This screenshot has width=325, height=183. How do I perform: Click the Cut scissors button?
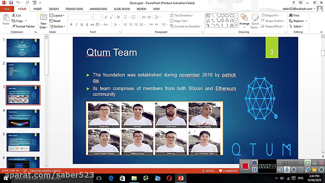click(x=17, y=15)
